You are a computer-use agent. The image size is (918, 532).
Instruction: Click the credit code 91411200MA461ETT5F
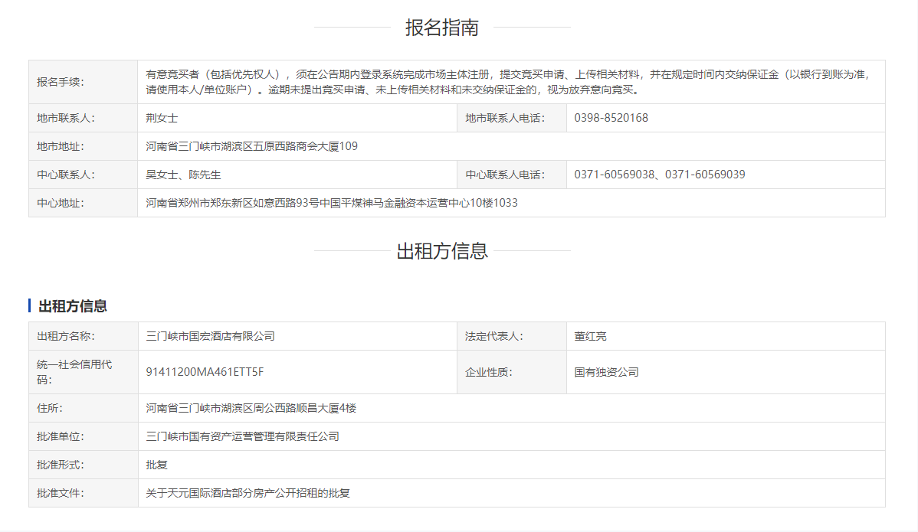[x=205, y=372]
